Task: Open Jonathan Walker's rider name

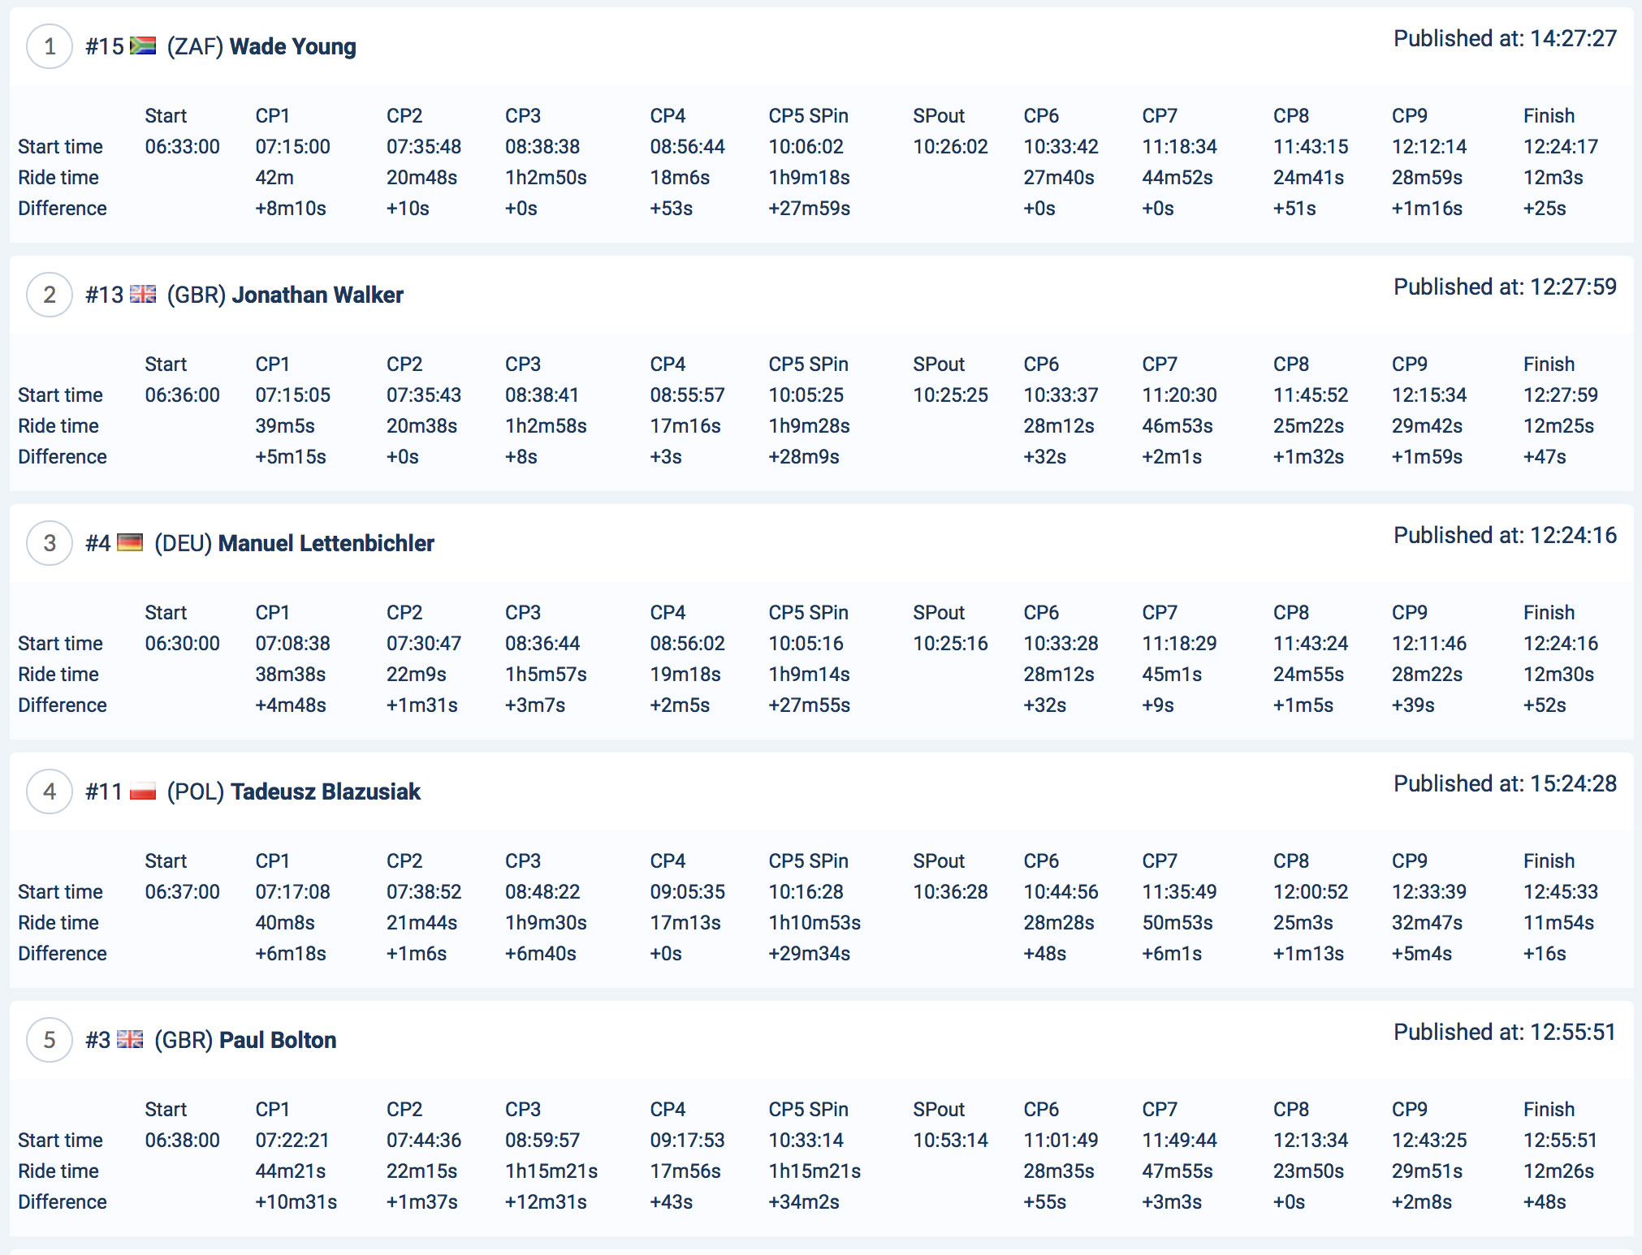Action: pos(318,295)
